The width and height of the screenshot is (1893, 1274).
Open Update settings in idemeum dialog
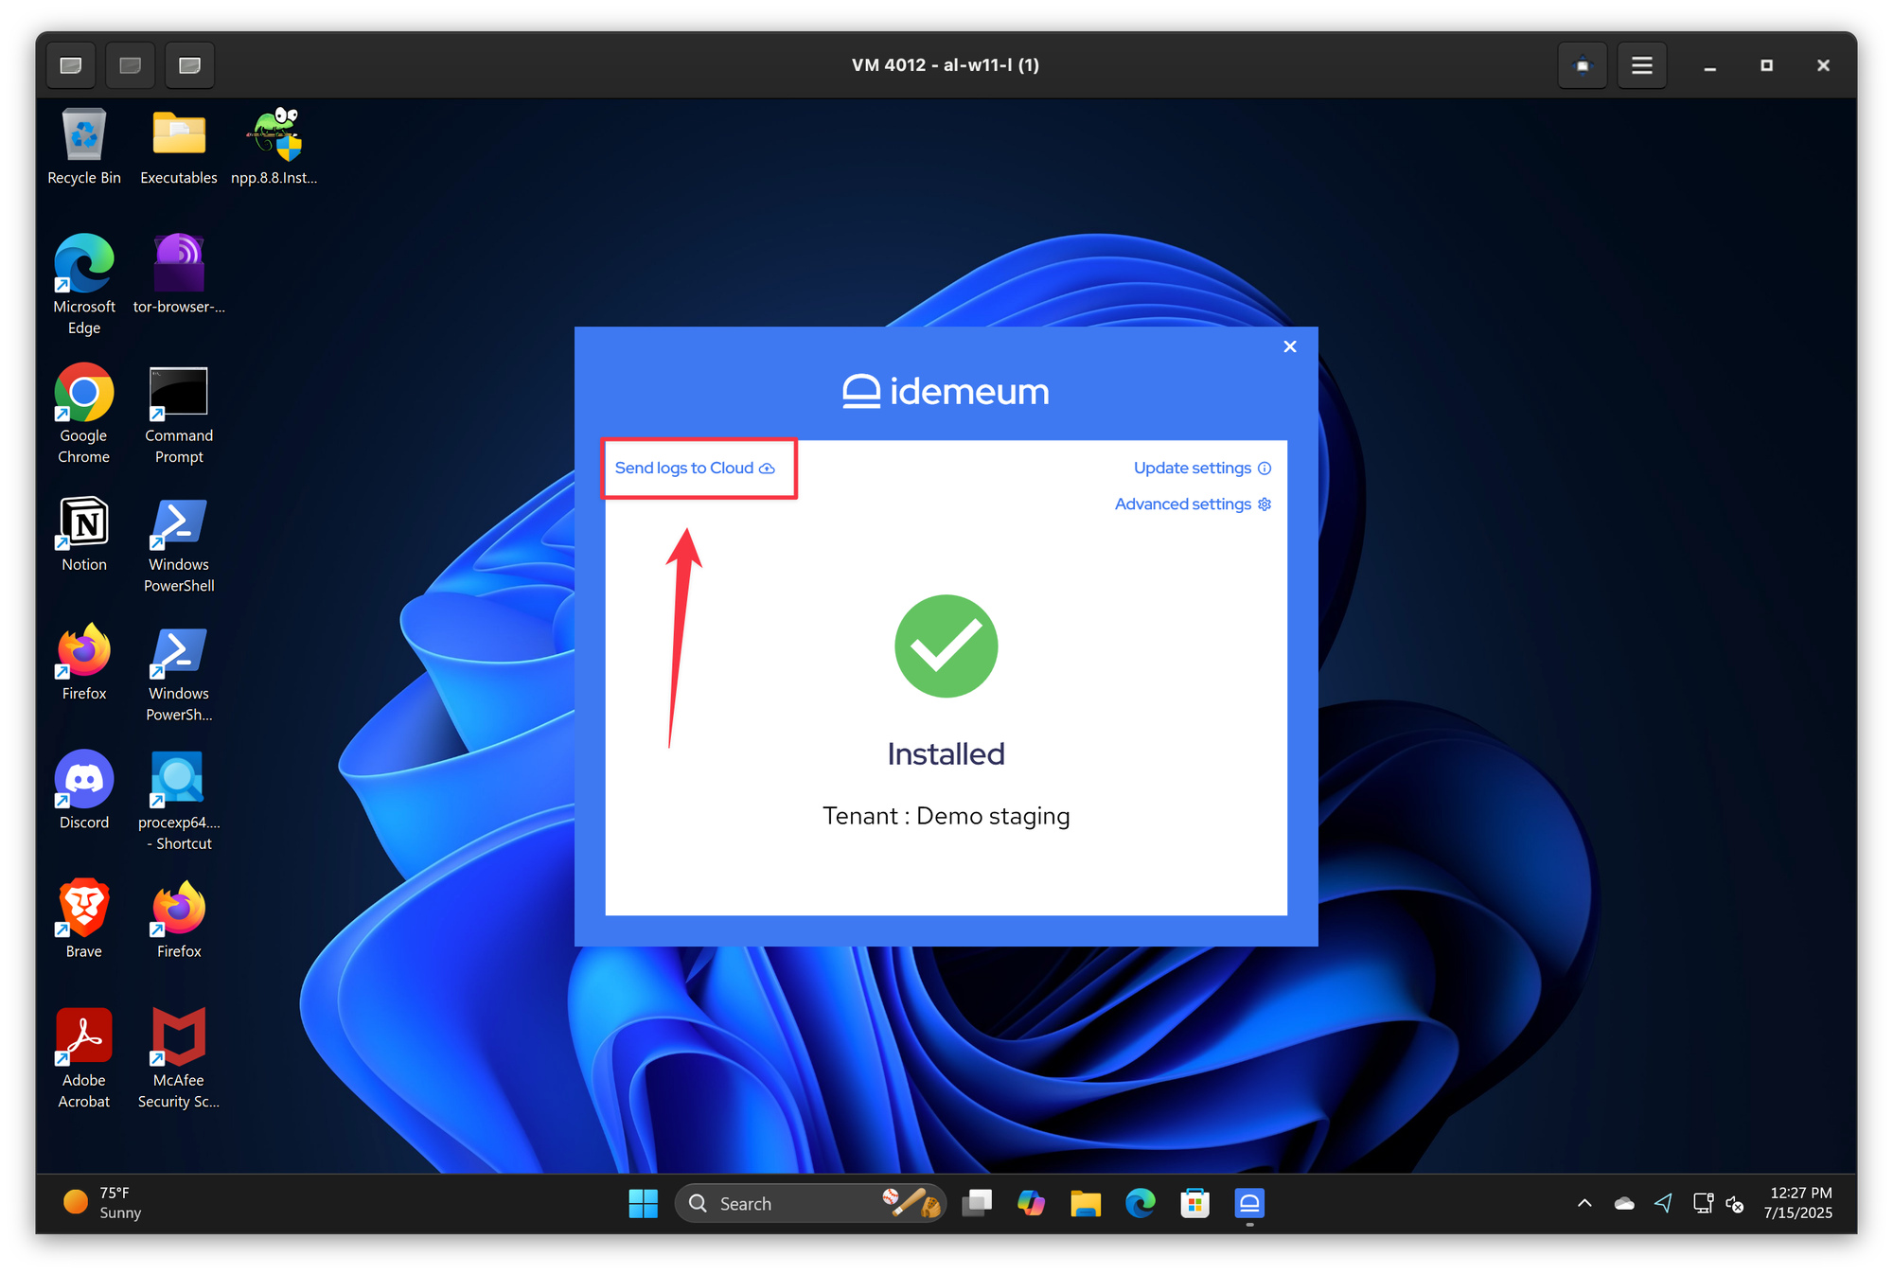(1202, 468)
